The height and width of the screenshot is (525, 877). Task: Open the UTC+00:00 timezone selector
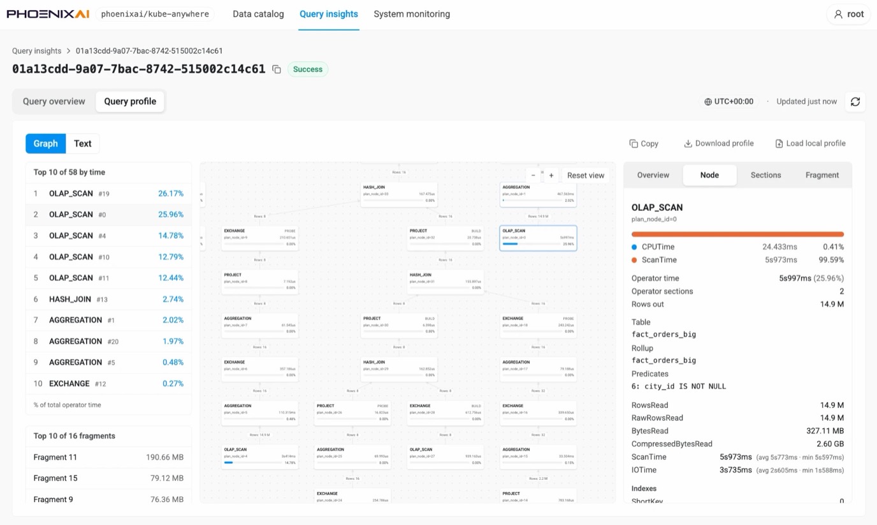pos(728,101)
